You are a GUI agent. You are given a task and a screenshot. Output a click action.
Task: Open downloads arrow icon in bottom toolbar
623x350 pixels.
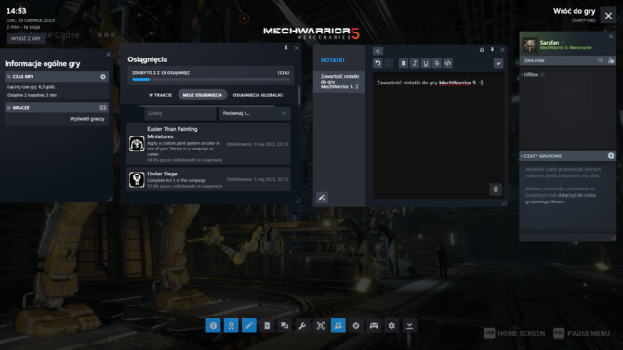(x=410, y=325)
